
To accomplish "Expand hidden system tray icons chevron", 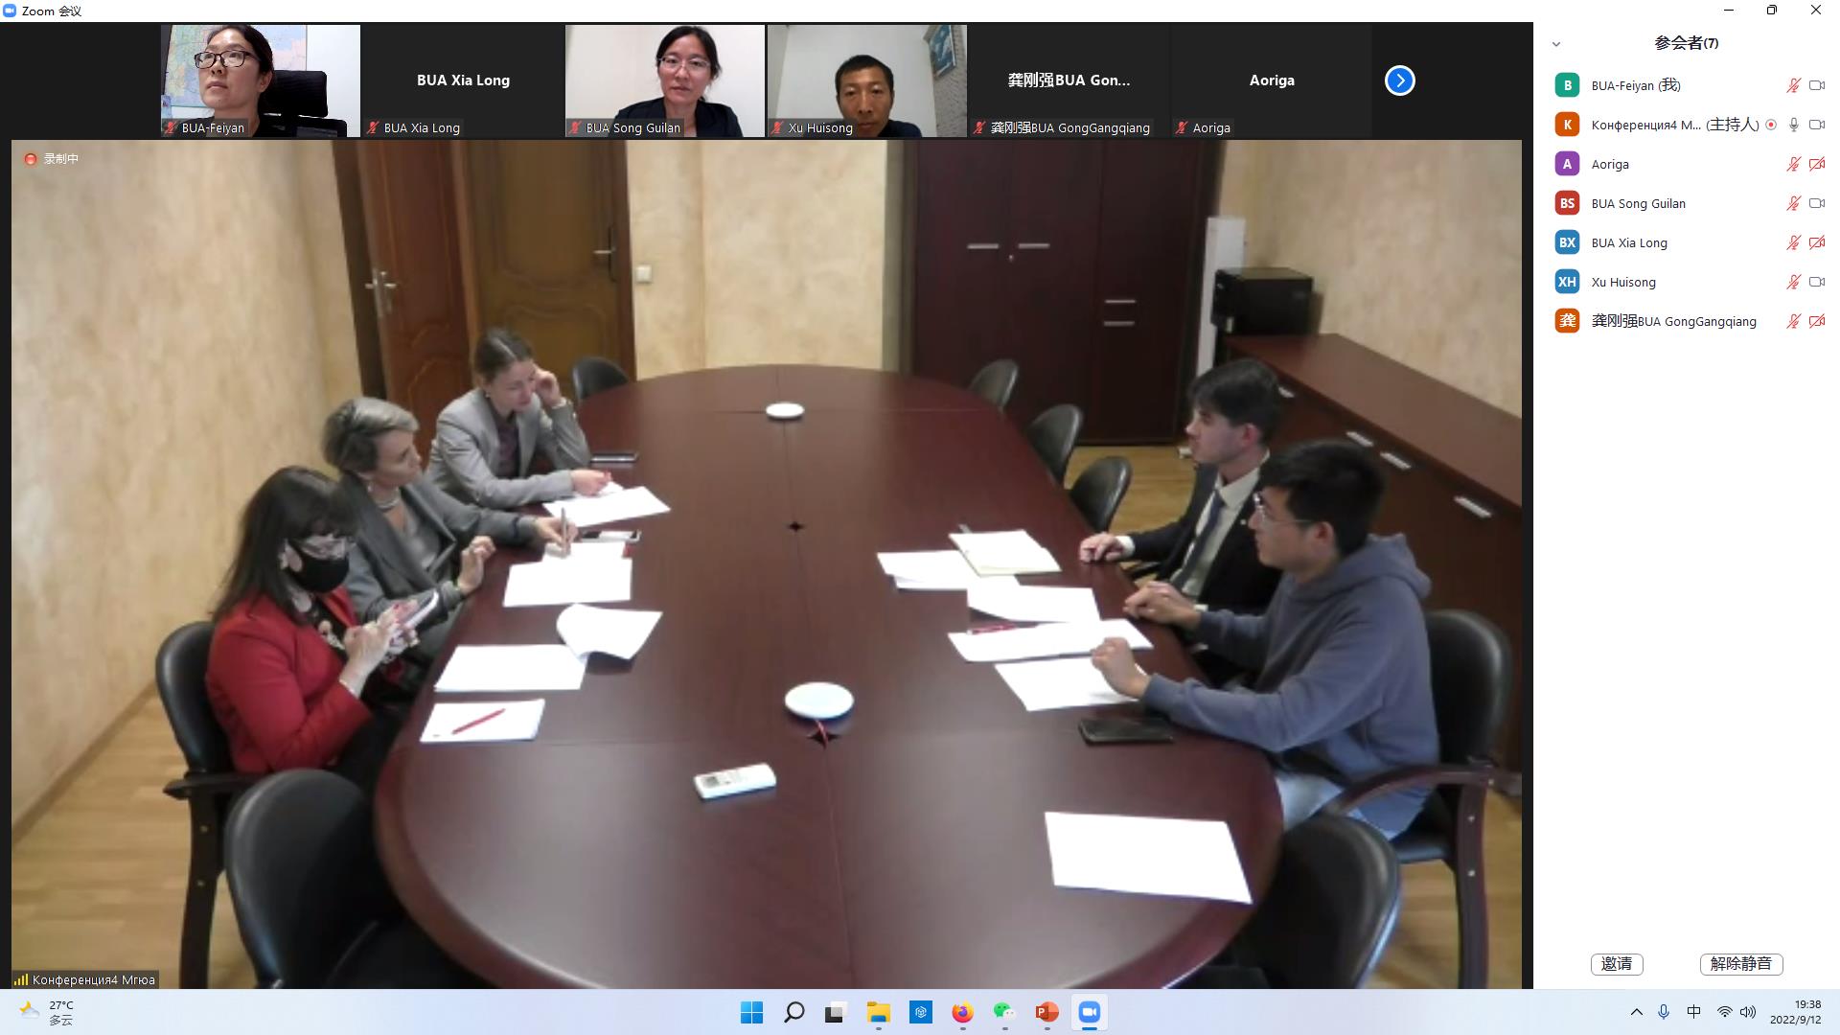I will coord(1636,1012).
